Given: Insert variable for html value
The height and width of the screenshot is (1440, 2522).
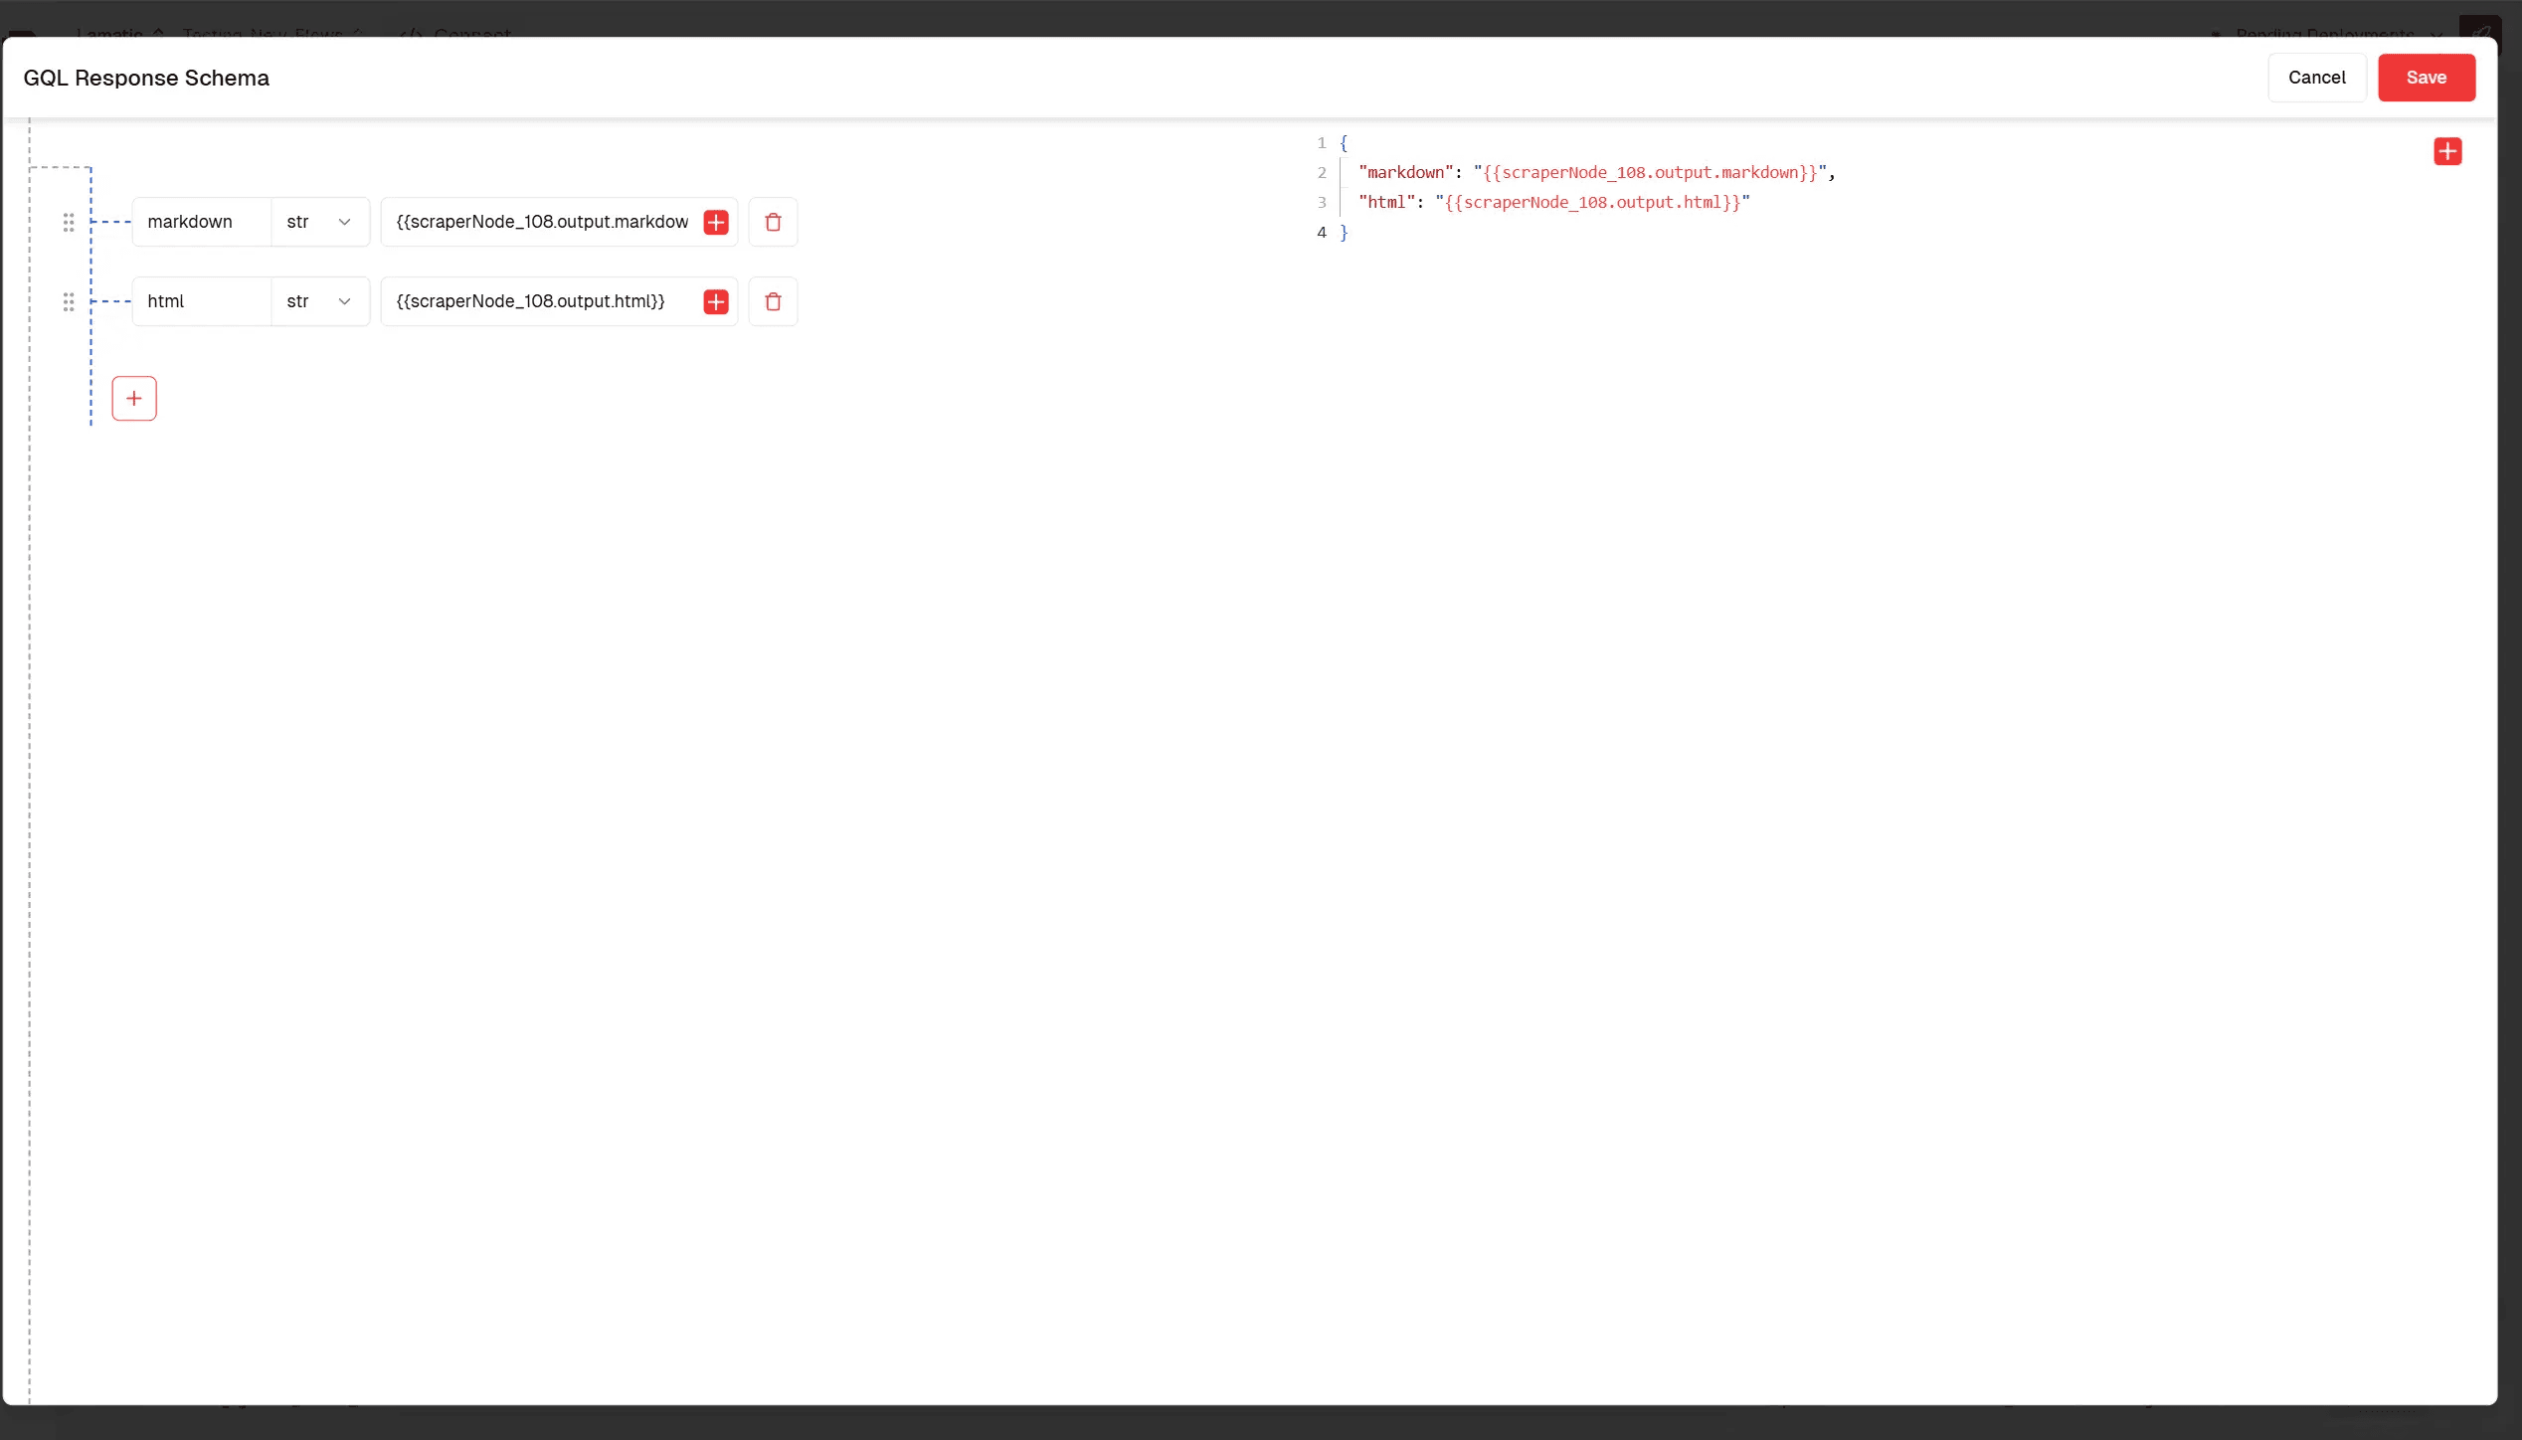Looking at the screenshot, I should coord(716,301).
